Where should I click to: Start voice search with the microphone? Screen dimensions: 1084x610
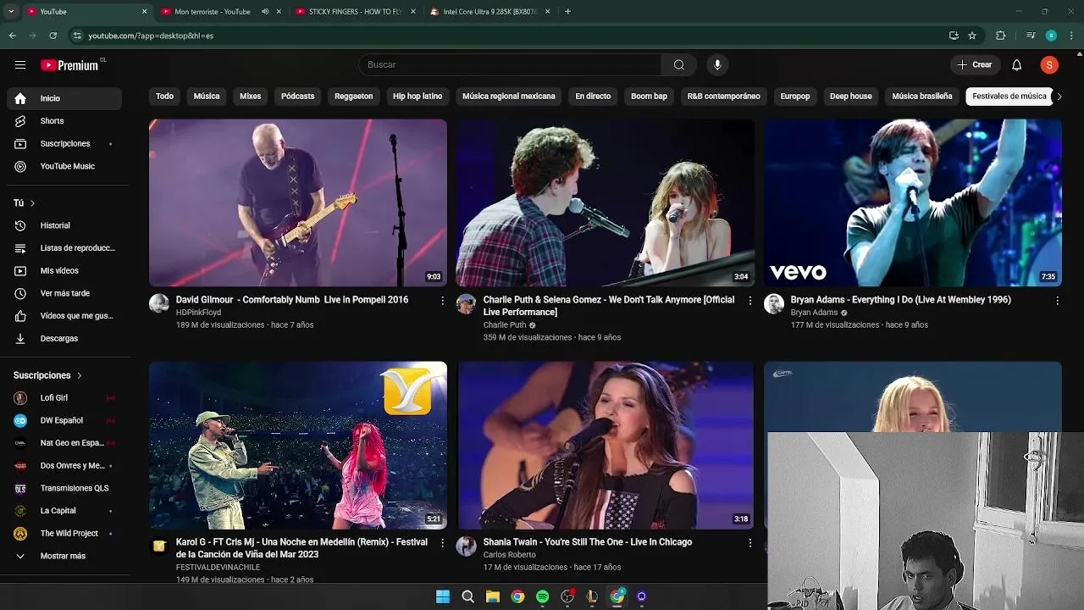[x=717, y=65]
